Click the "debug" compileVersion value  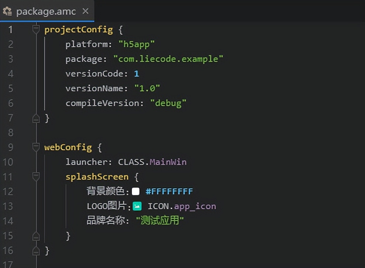click(168, 103)
